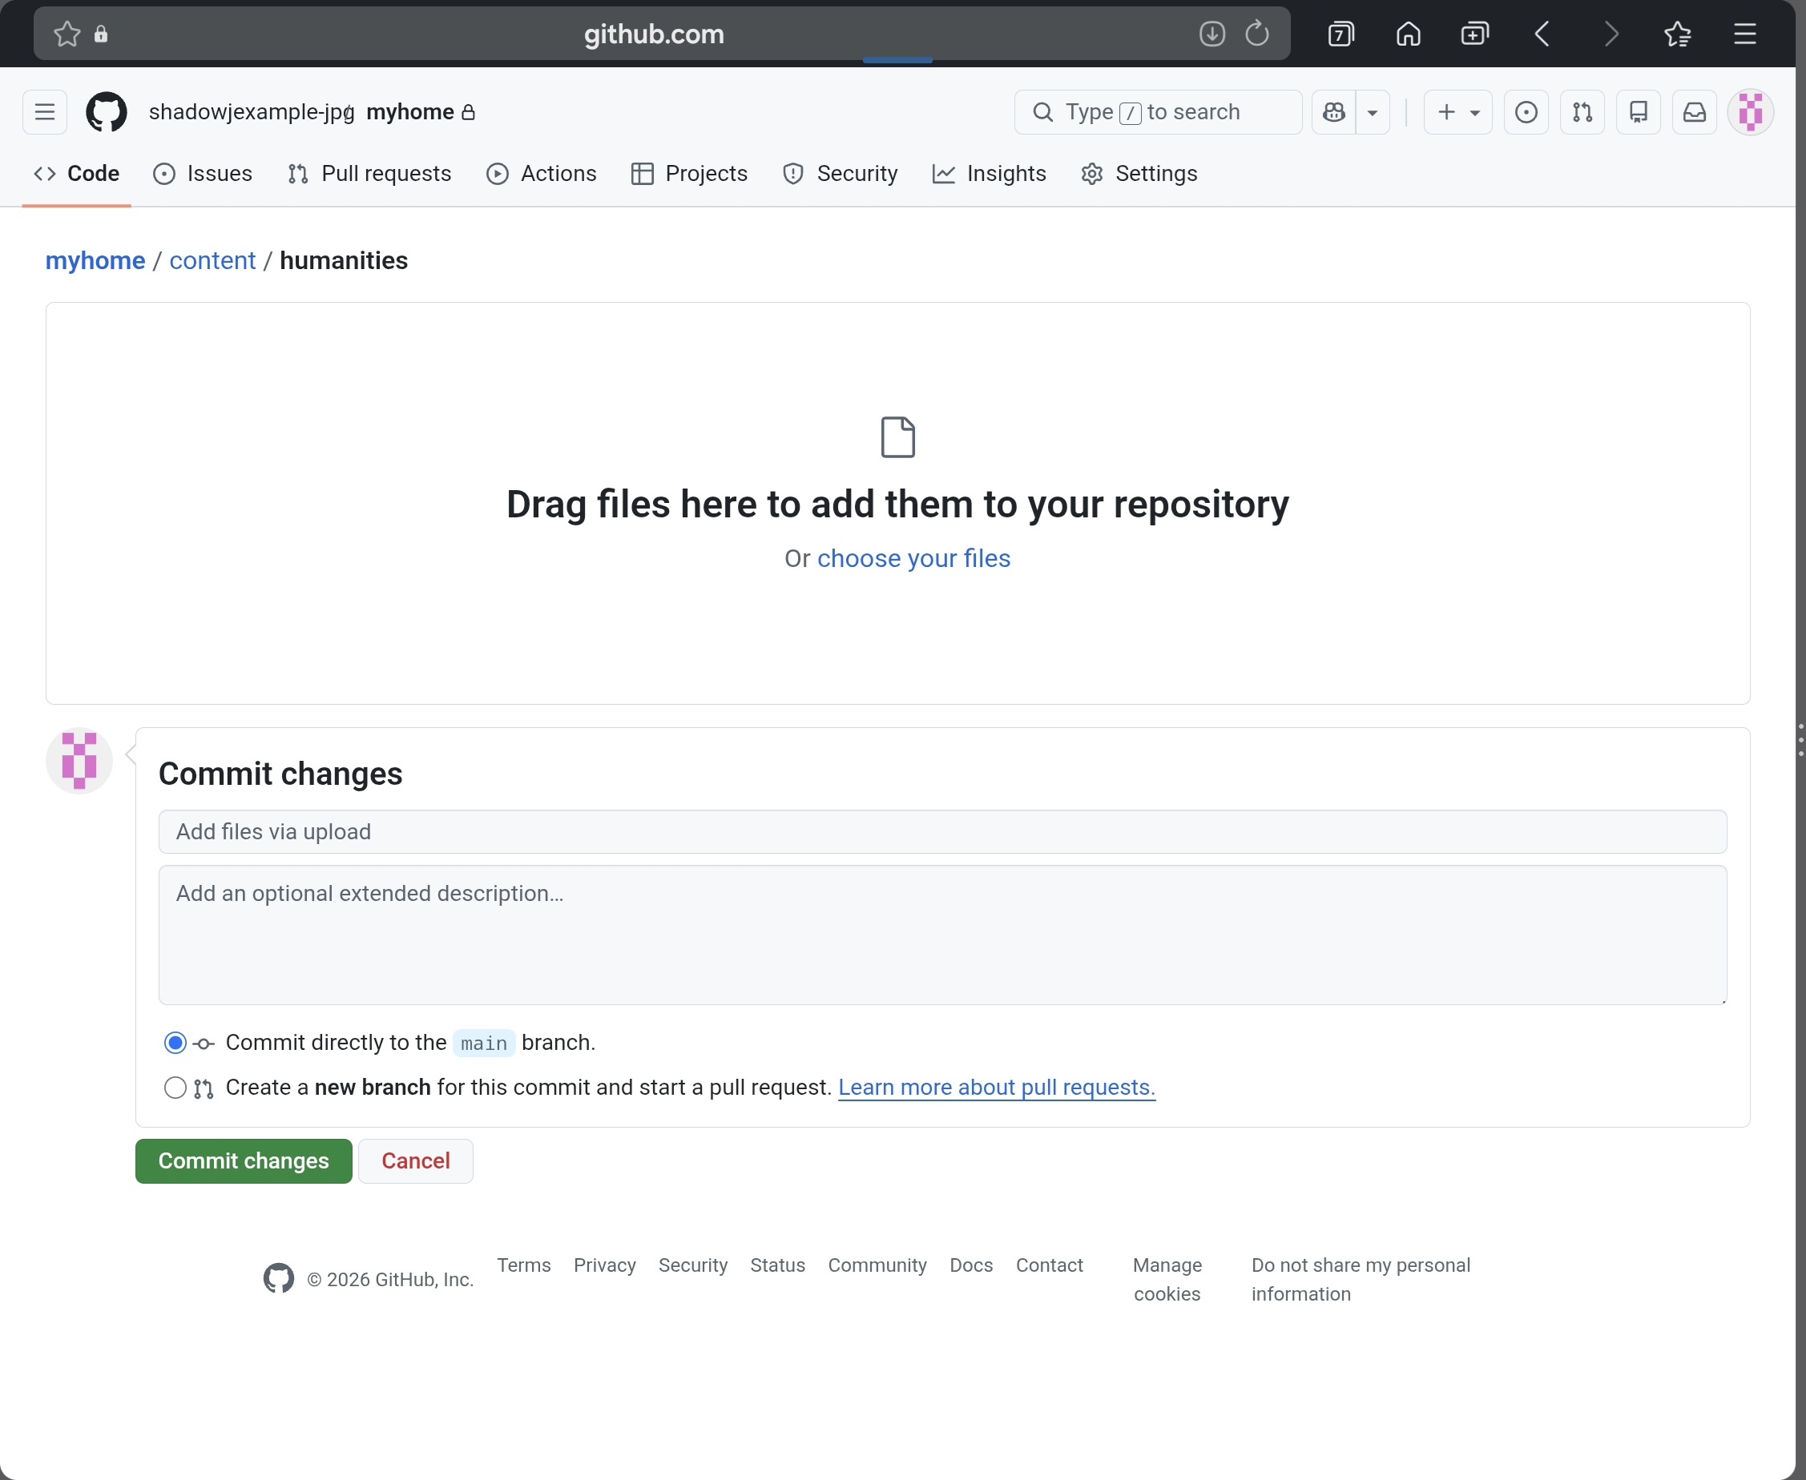Click the choose your files link

913,558
